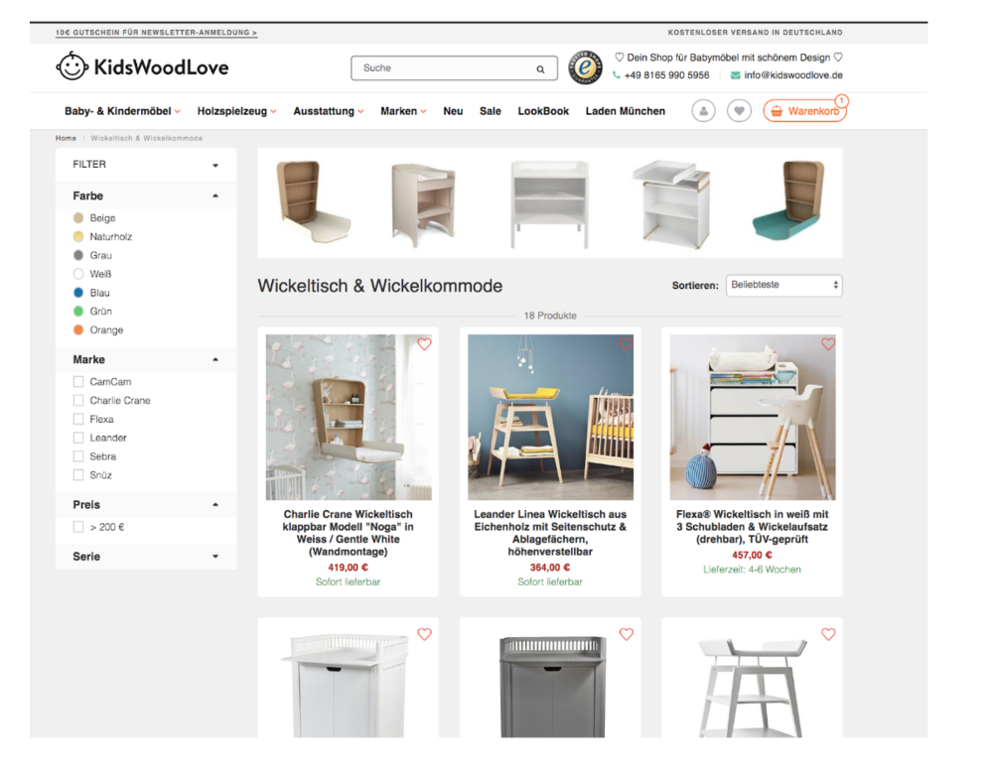Select the Blau color swatch
This screenshot has width=993, height=771.
[x=78, y=293]
